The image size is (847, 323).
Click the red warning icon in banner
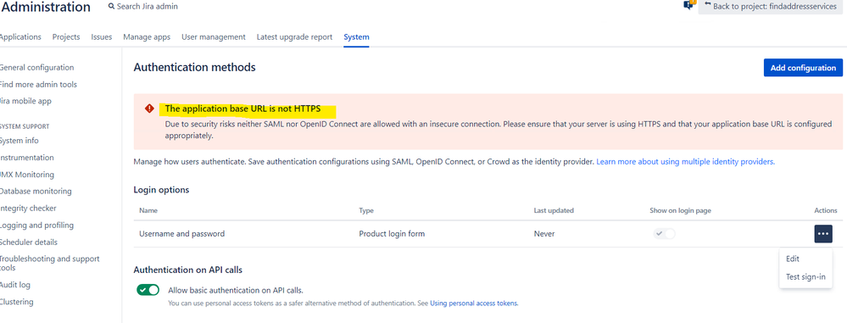point(149,109)
